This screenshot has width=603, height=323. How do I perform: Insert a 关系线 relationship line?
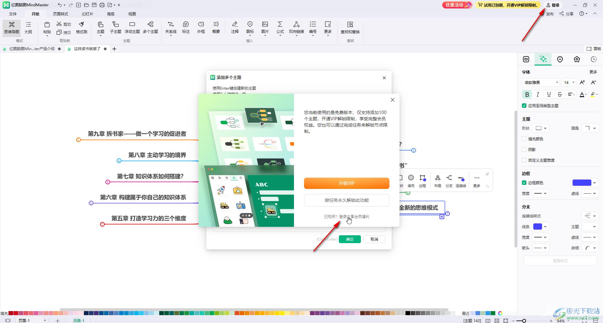[x=171, y=28]
